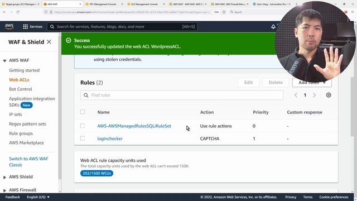The width and height of the screenshot is (357, 201).
Task: Go to next rules page
Action: click(314, 95)
